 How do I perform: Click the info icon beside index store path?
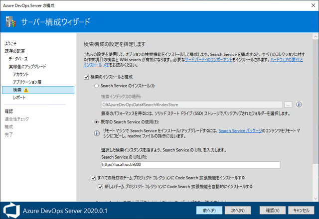(299, 105)
